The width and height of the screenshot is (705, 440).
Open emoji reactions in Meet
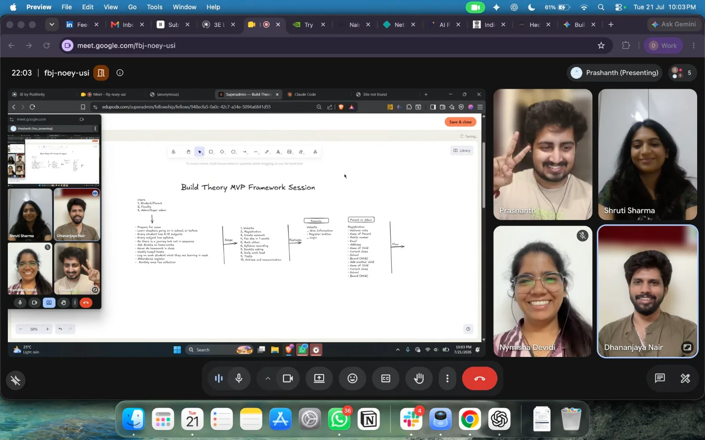[352, 378]
